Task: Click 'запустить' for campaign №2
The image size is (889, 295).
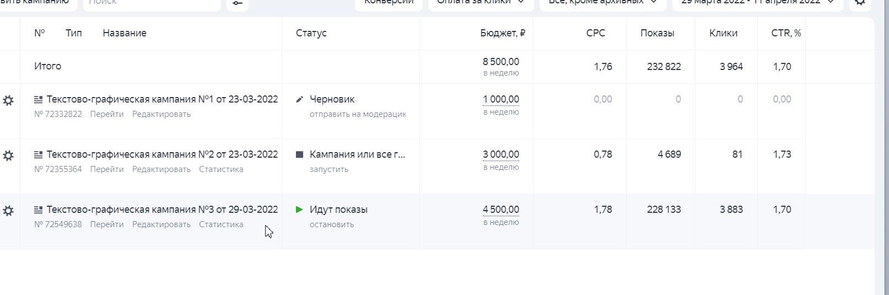Action: pyautogui.click(x=329, y=169)
